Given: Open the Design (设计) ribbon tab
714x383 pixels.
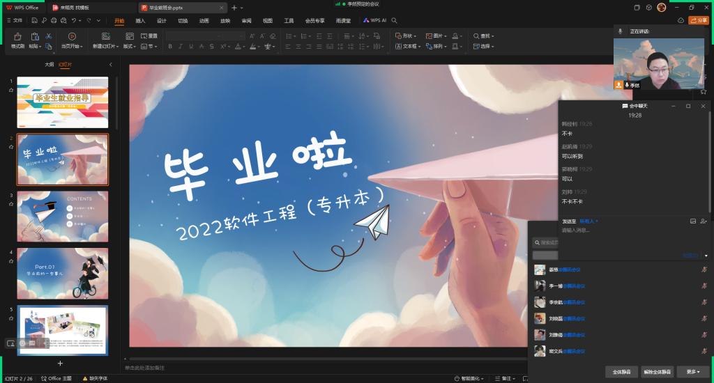Looking at the screenshot, I should coord(162,20).
